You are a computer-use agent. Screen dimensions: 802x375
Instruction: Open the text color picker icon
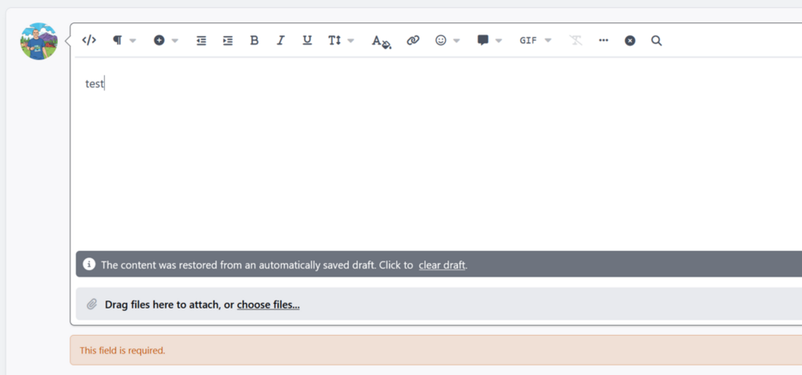click(x=381, y=42)
